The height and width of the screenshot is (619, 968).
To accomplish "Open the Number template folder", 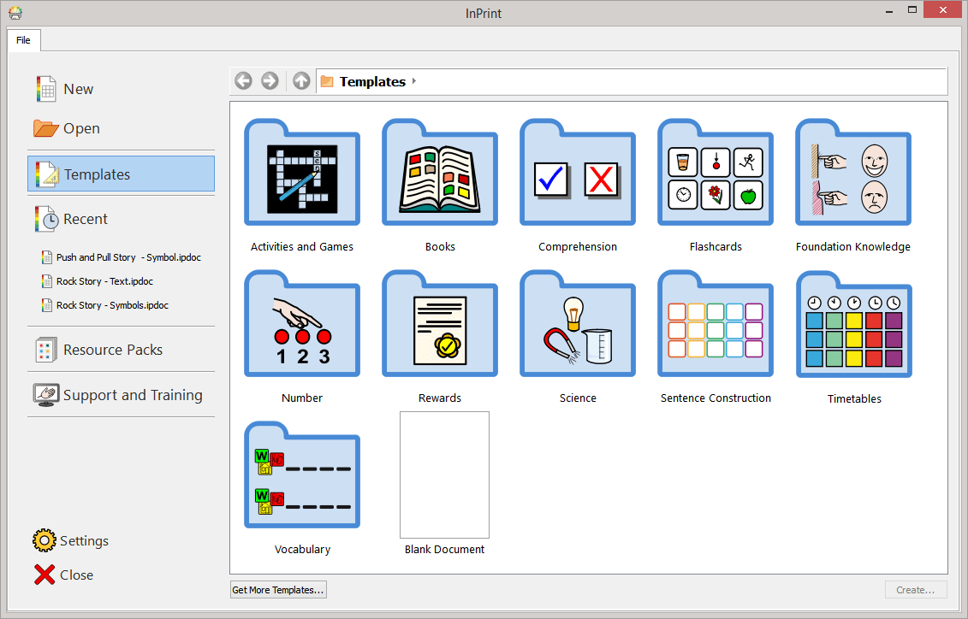I will point(302,328).
